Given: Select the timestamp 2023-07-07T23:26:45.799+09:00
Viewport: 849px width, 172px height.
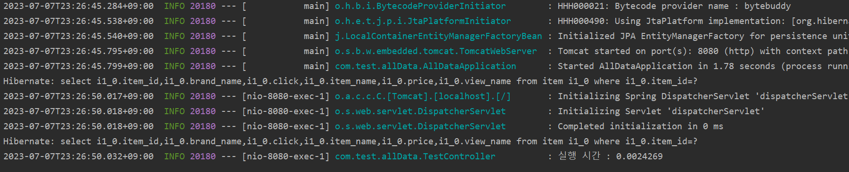Looking at the screenshot, I should [x=78, y=66].
